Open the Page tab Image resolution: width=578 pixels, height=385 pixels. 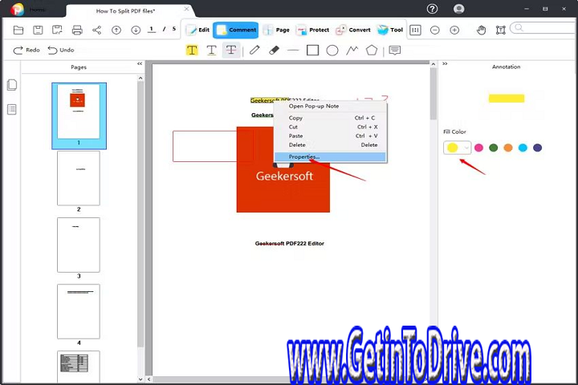tap(276, 30)
